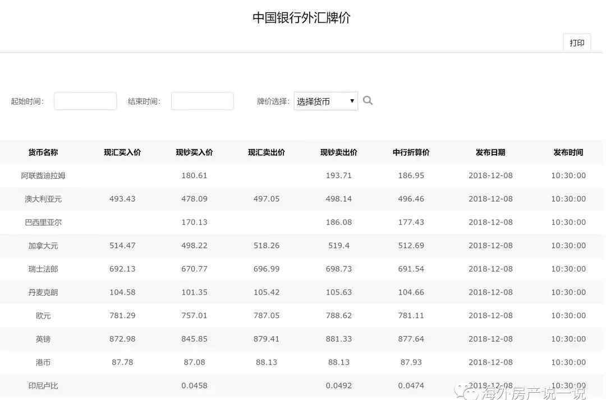Click the 518.26 spot selling value
The width and height of the screenshot is (606, 400).
[x=267, y=246]
